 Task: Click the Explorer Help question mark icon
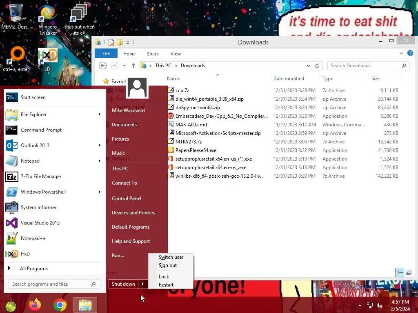pyautogui.click(x=410, y=53)
